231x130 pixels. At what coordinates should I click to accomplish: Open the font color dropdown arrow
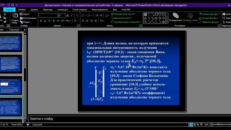tap(78, 21)
